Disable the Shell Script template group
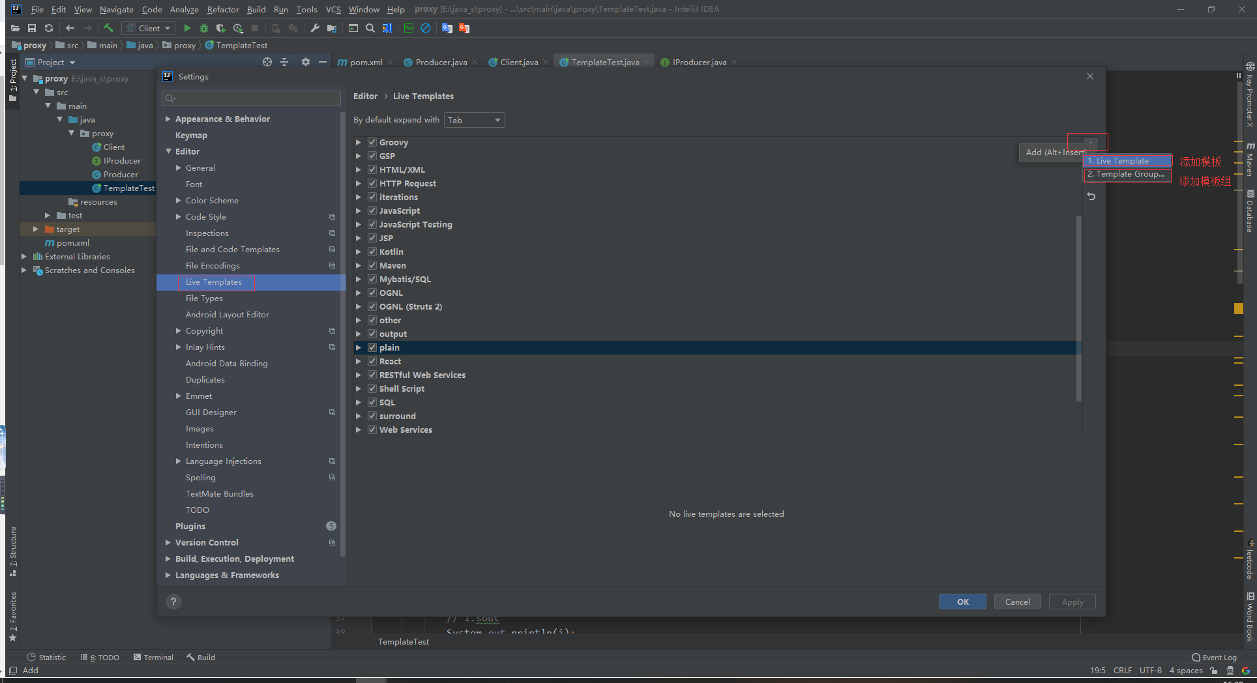Image resolution: width=1257 pixels, height=683 pixels. [372, 388]
